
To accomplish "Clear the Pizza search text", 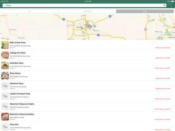I will pyautogui.click(x=165, y=5).
